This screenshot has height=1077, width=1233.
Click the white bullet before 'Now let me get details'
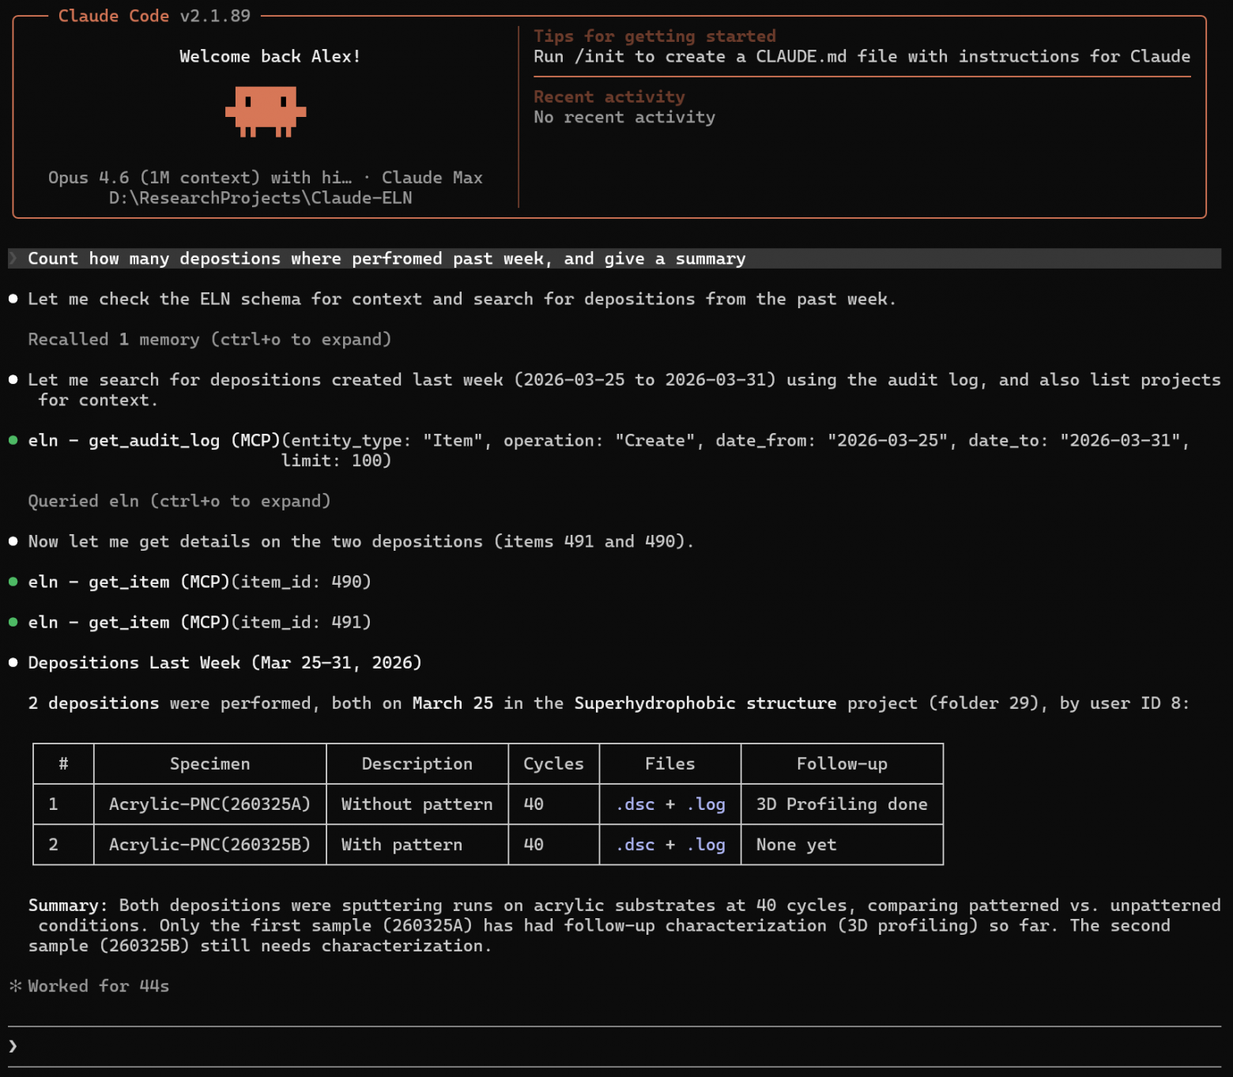[13, 541]
